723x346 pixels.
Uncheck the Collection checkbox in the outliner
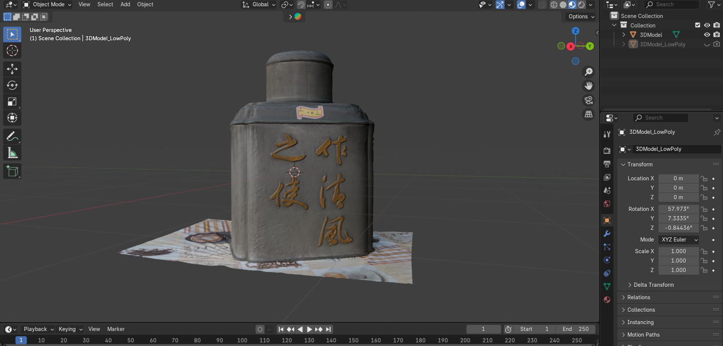tap(698, 25)
